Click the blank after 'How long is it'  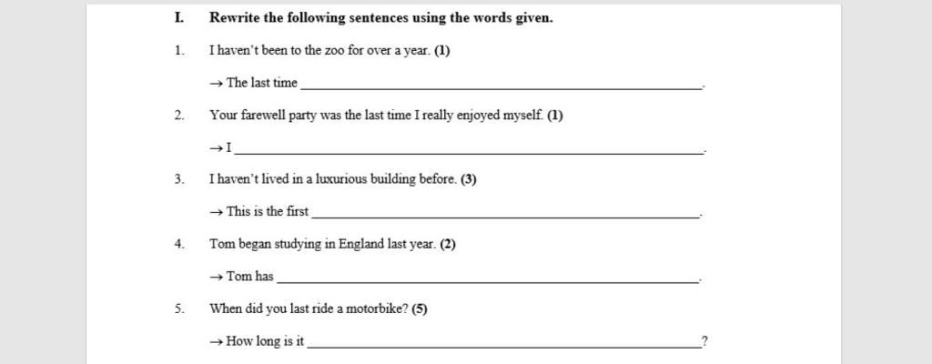[x=503, y=346]
